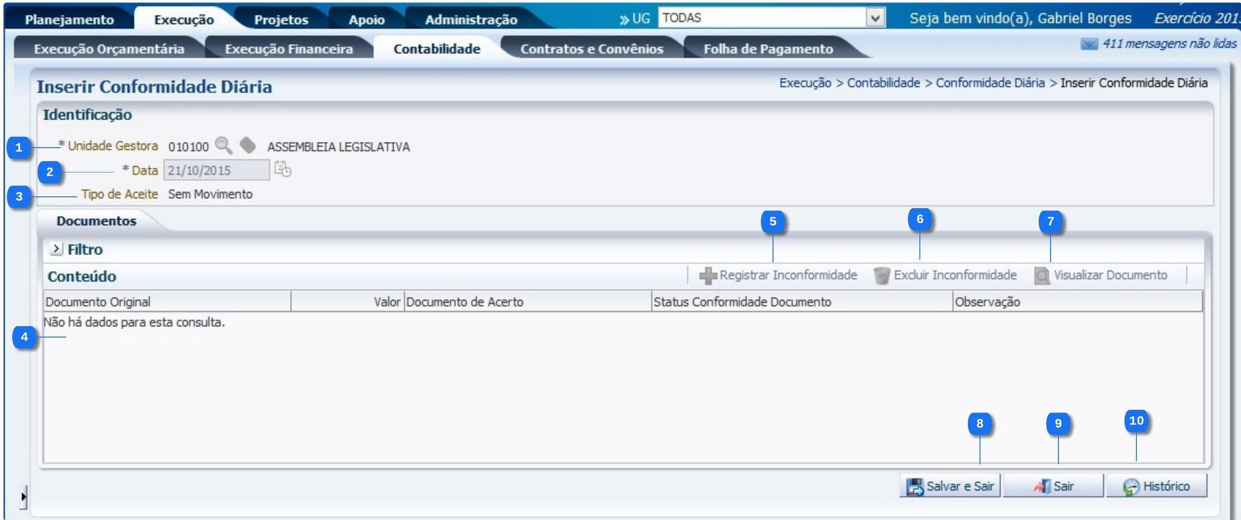Select the Folha de Pagamento tab
Screen dimensions: 1241x520
768,49
